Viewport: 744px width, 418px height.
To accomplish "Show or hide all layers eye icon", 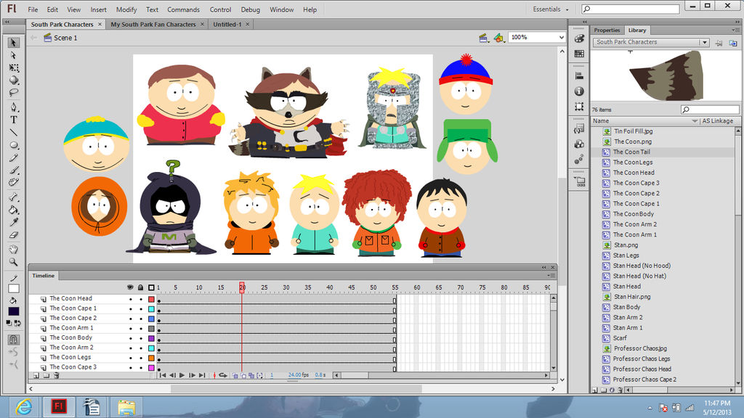I will pyautogui.click(x=131, y=287).
